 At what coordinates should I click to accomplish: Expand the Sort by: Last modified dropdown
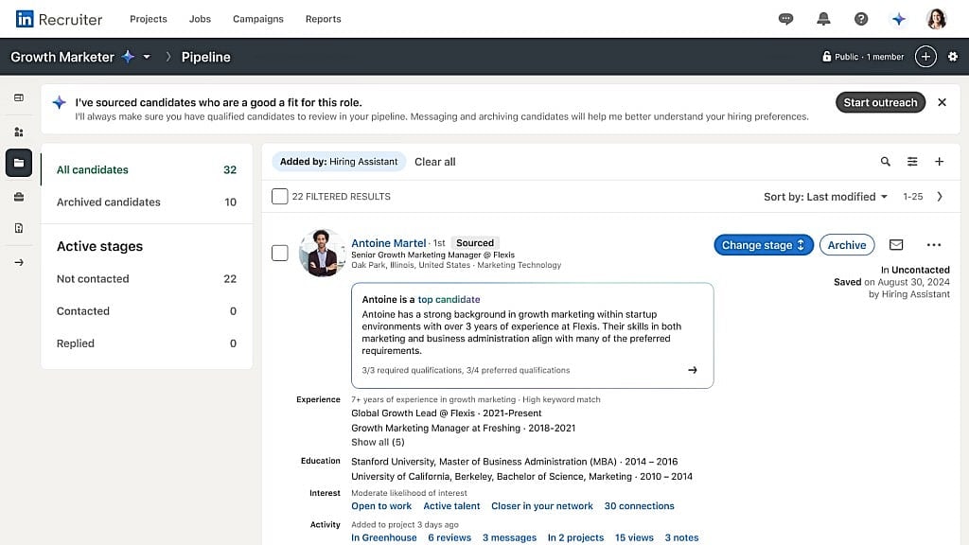pyautogui.click(x=826, y=197)
